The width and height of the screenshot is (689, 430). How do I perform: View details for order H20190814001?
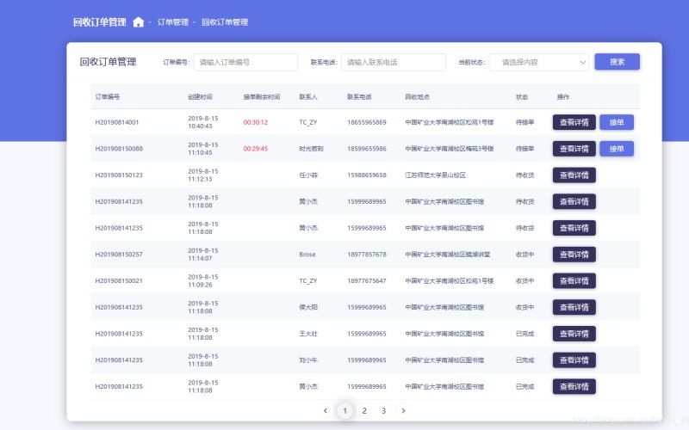point(574,122)
